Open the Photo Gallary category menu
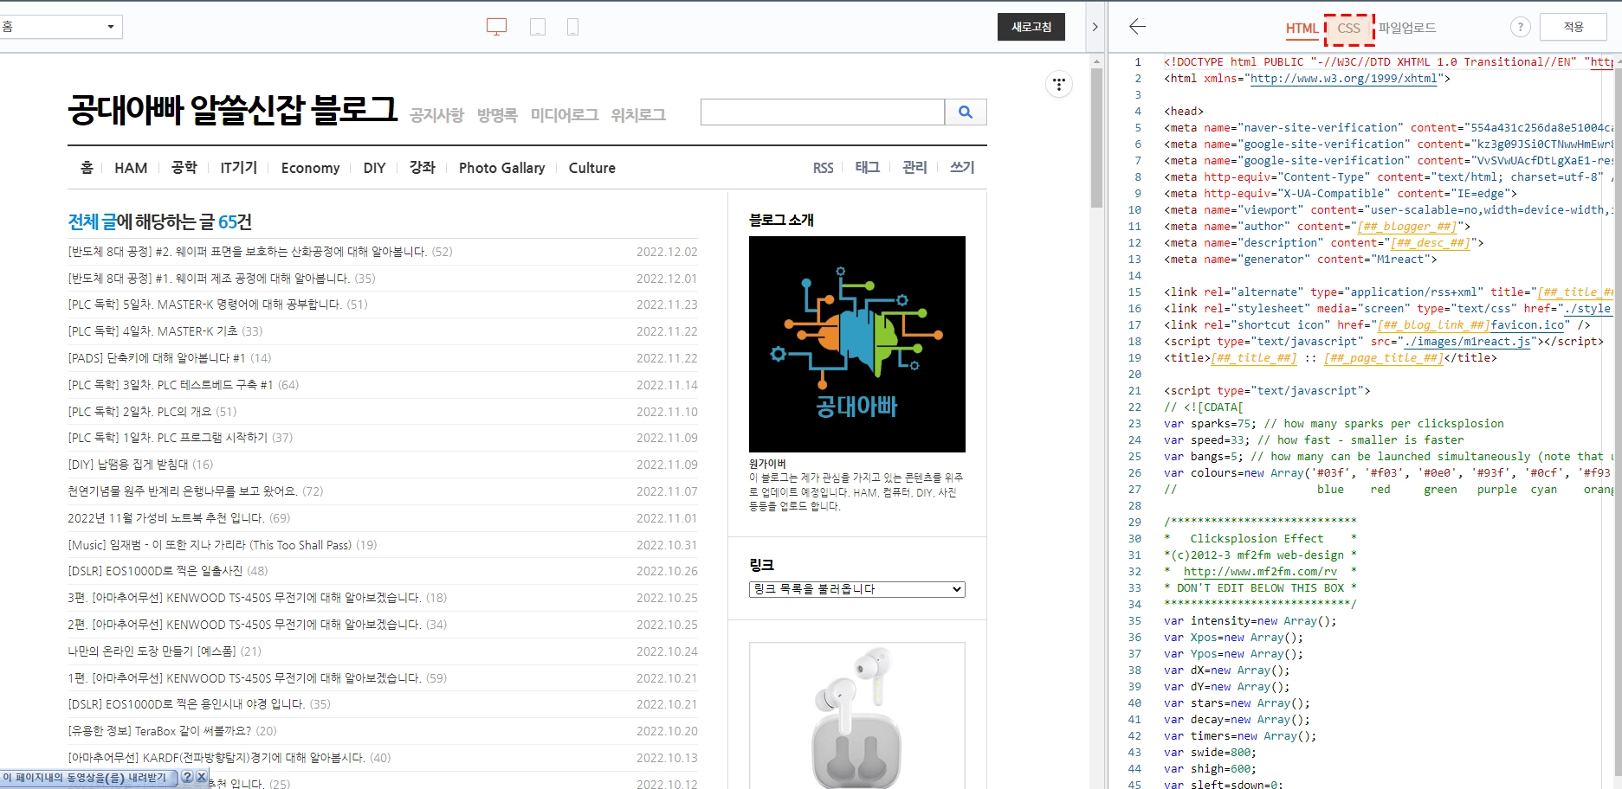The height and width of the screenshot is (789, 1622). tap(501, 168)
